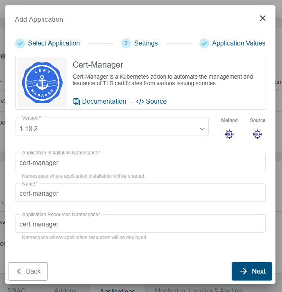Click 'Namespace where application installation will be created.'
The width and height of the screenshot is (282, 292).
coord(83,176)
